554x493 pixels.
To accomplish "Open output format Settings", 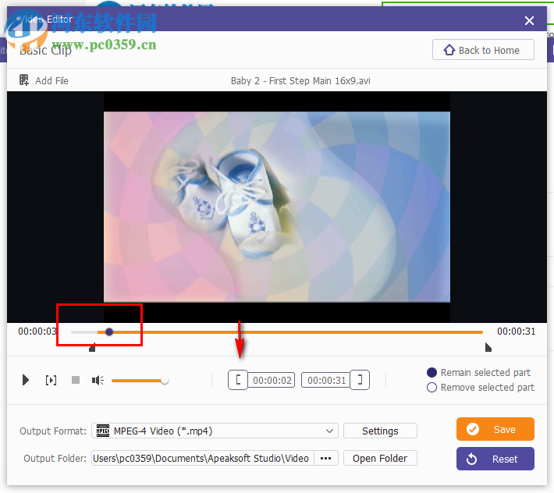I will coord(380,431).
